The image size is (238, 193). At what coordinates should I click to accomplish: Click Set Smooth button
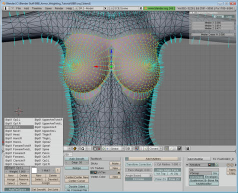[38, 189]
